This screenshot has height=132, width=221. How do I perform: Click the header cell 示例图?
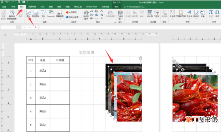click(60, 60)
